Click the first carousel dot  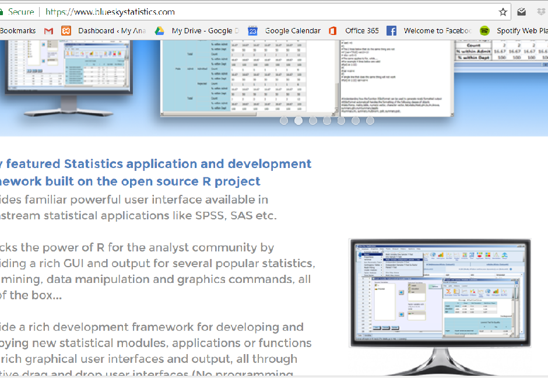(284, 121)
